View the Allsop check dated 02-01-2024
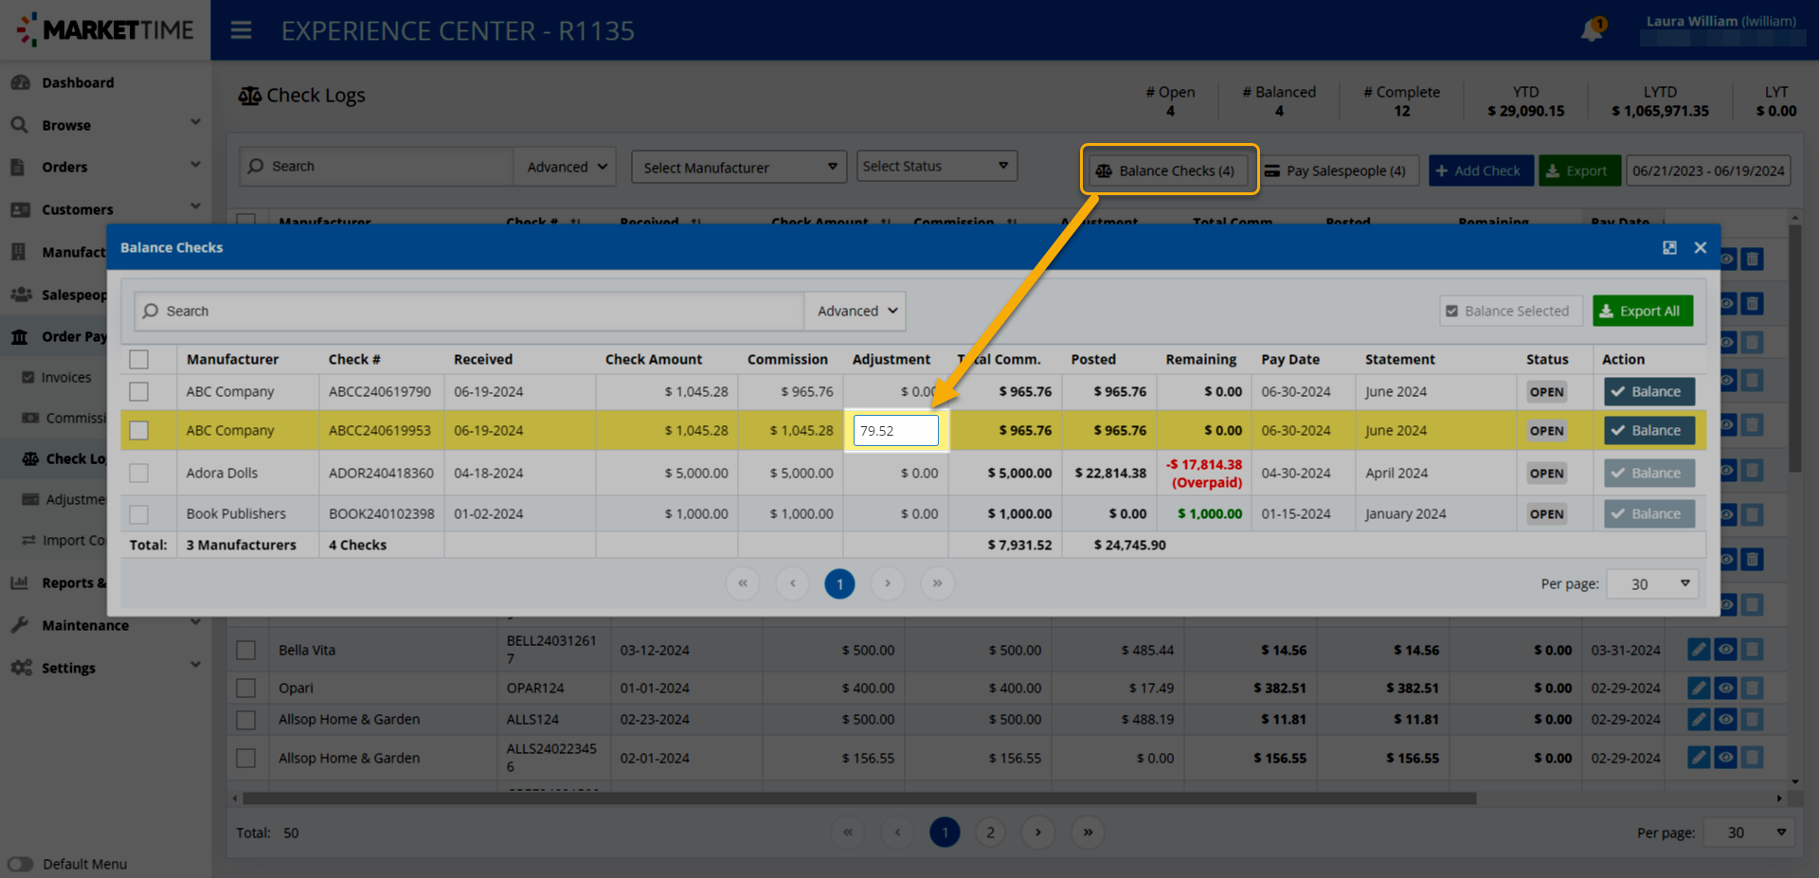The image size is (1819, 878). coord(1726,758)
